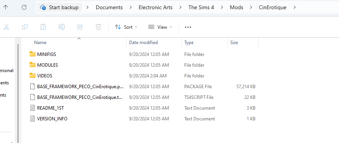Expand chevron after The Sims 4 breadcrumb
The height and width of the screenshot is (143, 339).
coord(222,8)
